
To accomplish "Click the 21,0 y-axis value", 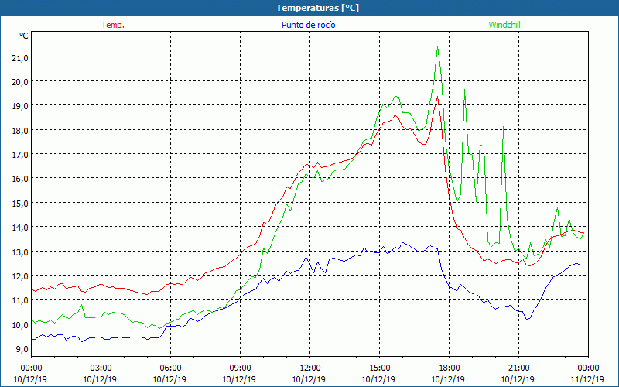I will (20, 57).
